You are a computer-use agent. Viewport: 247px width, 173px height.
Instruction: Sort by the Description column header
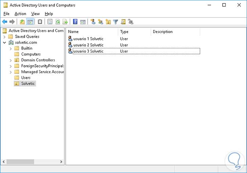click(x=175, y=32)
